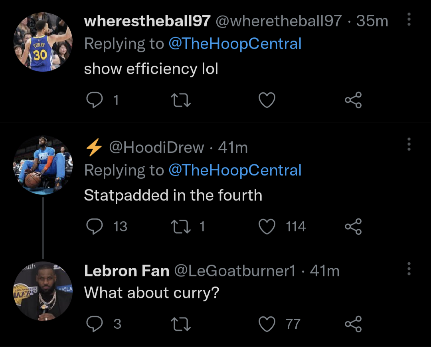Open more options for wherestheball97's tweet
431x347 pixels.
pos(409,19)
